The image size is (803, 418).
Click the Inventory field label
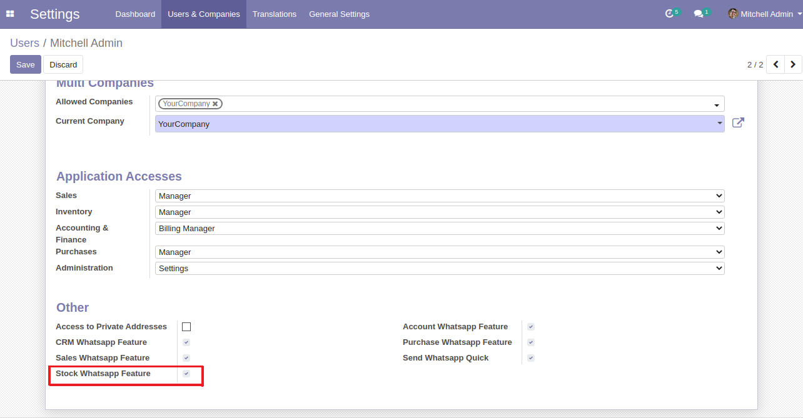(74, 212)
